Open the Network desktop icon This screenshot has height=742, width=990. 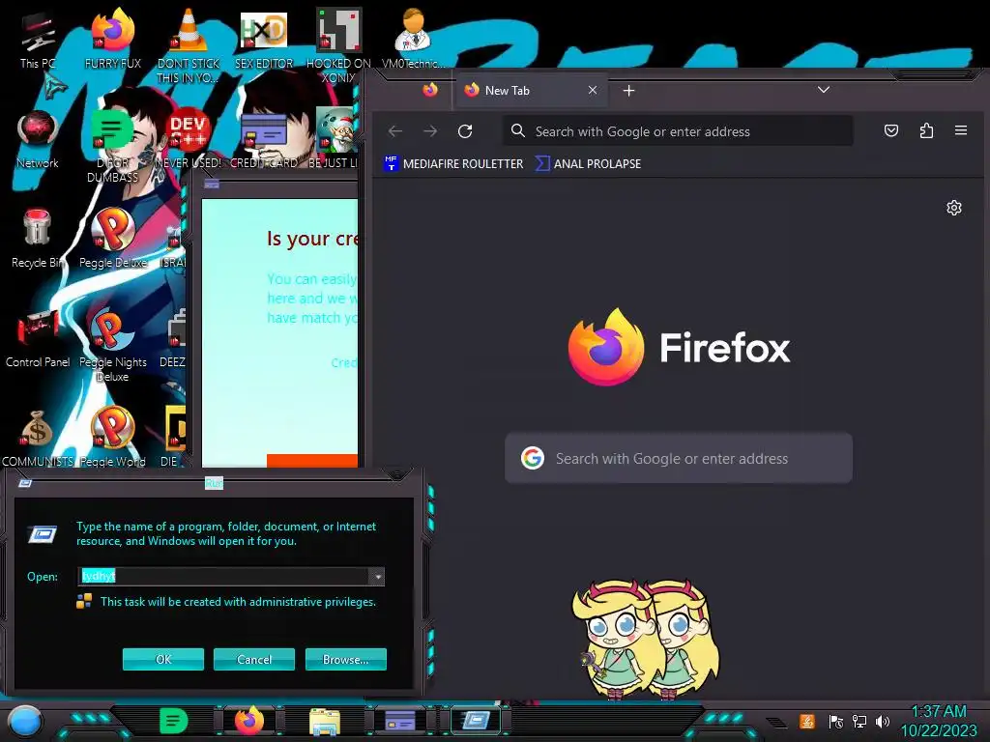pos(38,139)
